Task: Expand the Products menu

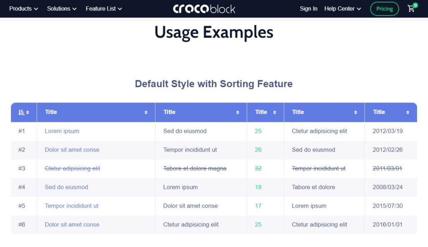Action: 23,9
